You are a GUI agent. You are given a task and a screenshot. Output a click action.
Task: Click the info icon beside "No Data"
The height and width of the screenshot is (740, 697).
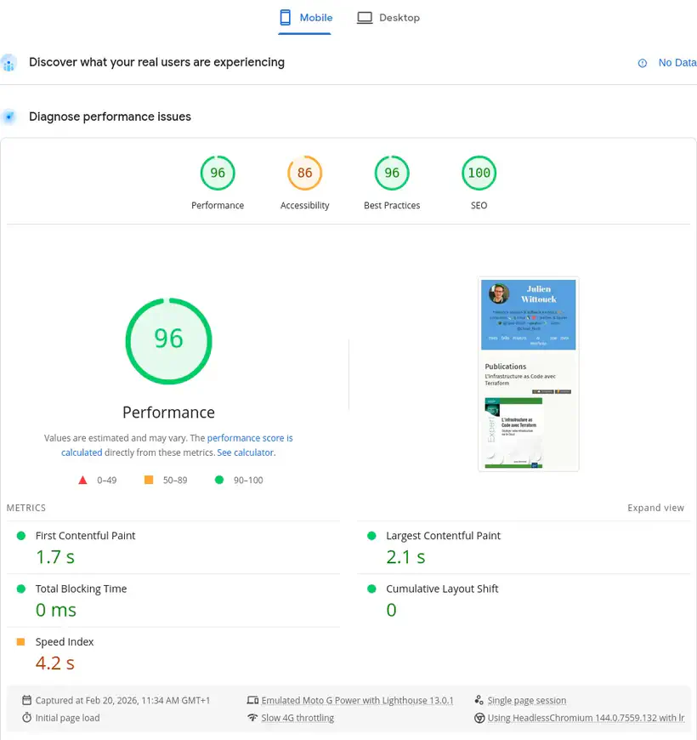click(x=642, y=62)
